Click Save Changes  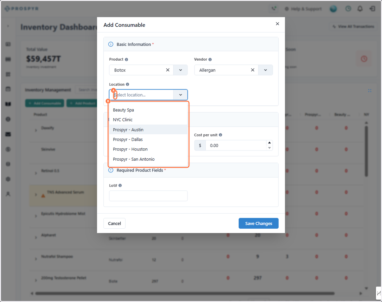tap(258, 223)
